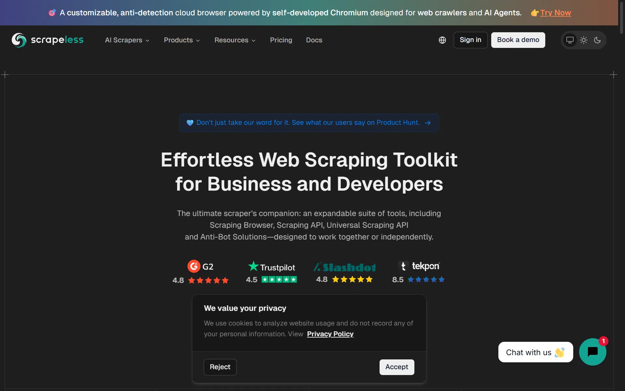
Task: Enable dark mode moon icon
Action: [597, 40]
